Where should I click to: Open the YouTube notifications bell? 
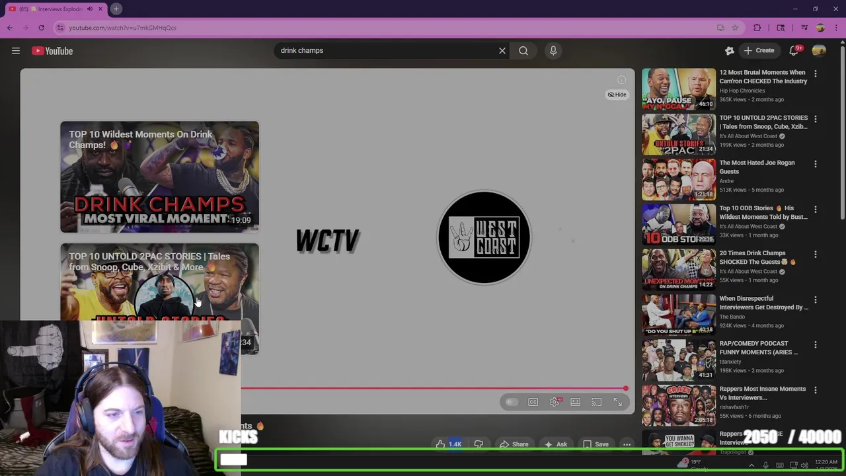[794, 50]
